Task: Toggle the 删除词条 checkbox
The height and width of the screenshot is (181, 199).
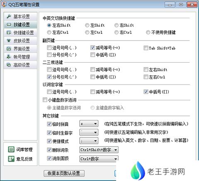Action: pos(49,150)
